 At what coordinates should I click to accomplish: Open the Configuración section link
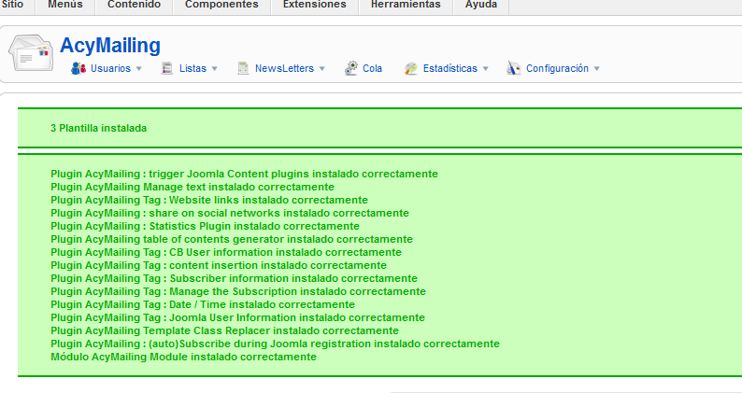pyautogui.click(x=558, y=68)
